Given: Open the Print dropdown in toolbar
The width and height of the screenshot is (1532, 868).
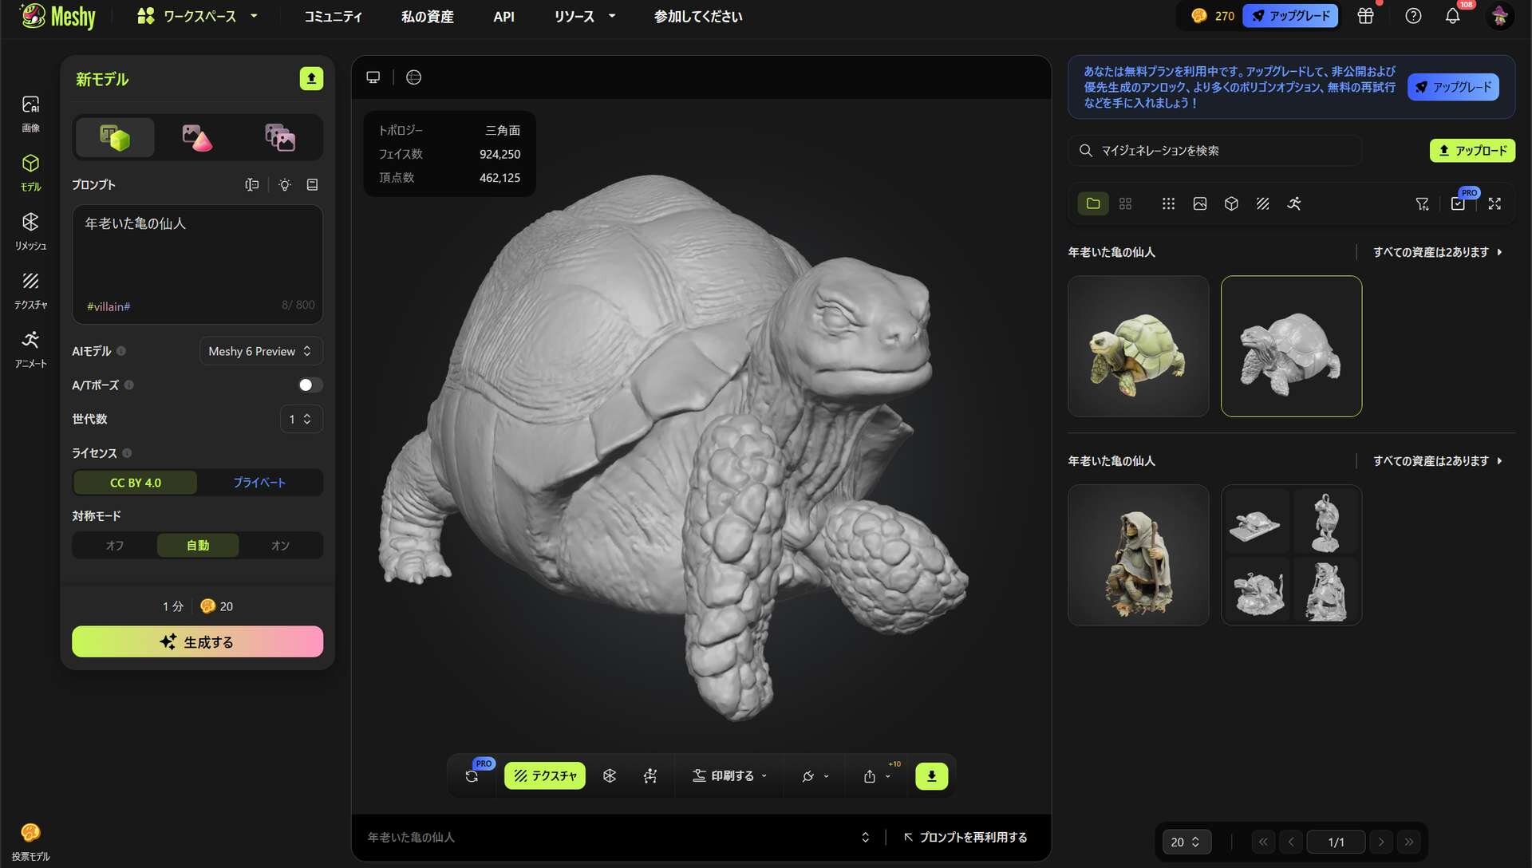Looking at the screenshot, I should click(730, 776).
